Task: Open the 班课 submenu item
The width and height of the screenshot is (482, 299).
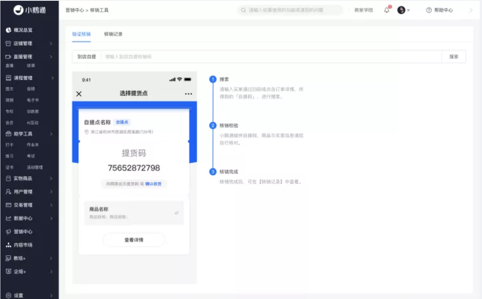Action: coord(31,66)
